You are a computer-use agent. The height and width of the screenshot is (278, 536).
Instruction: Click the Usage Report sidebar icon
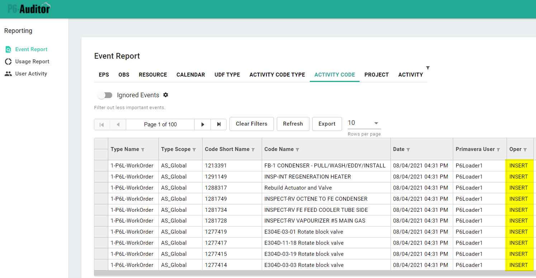click(x=8, y=62)
